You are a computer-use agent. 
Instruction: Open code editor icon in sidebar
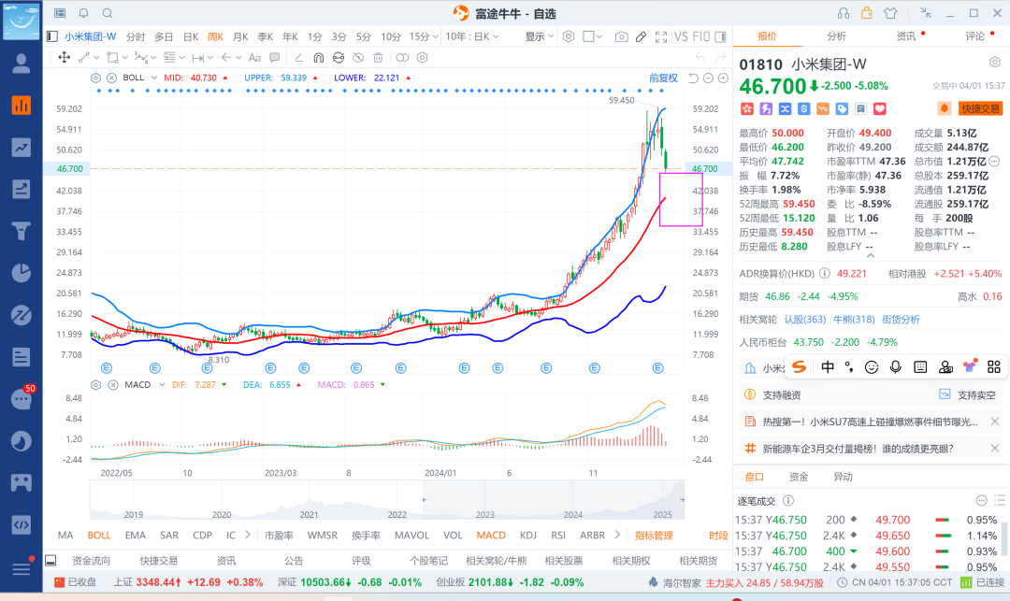coord(22,524)
